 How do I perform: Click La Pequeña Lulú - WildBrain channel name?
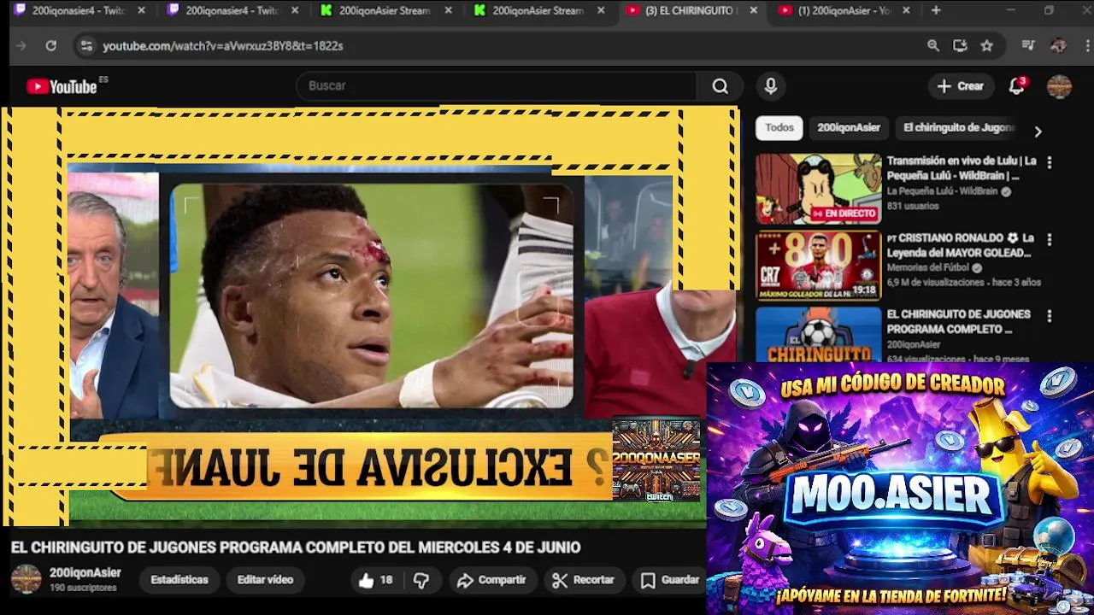[x=942, y=192]
